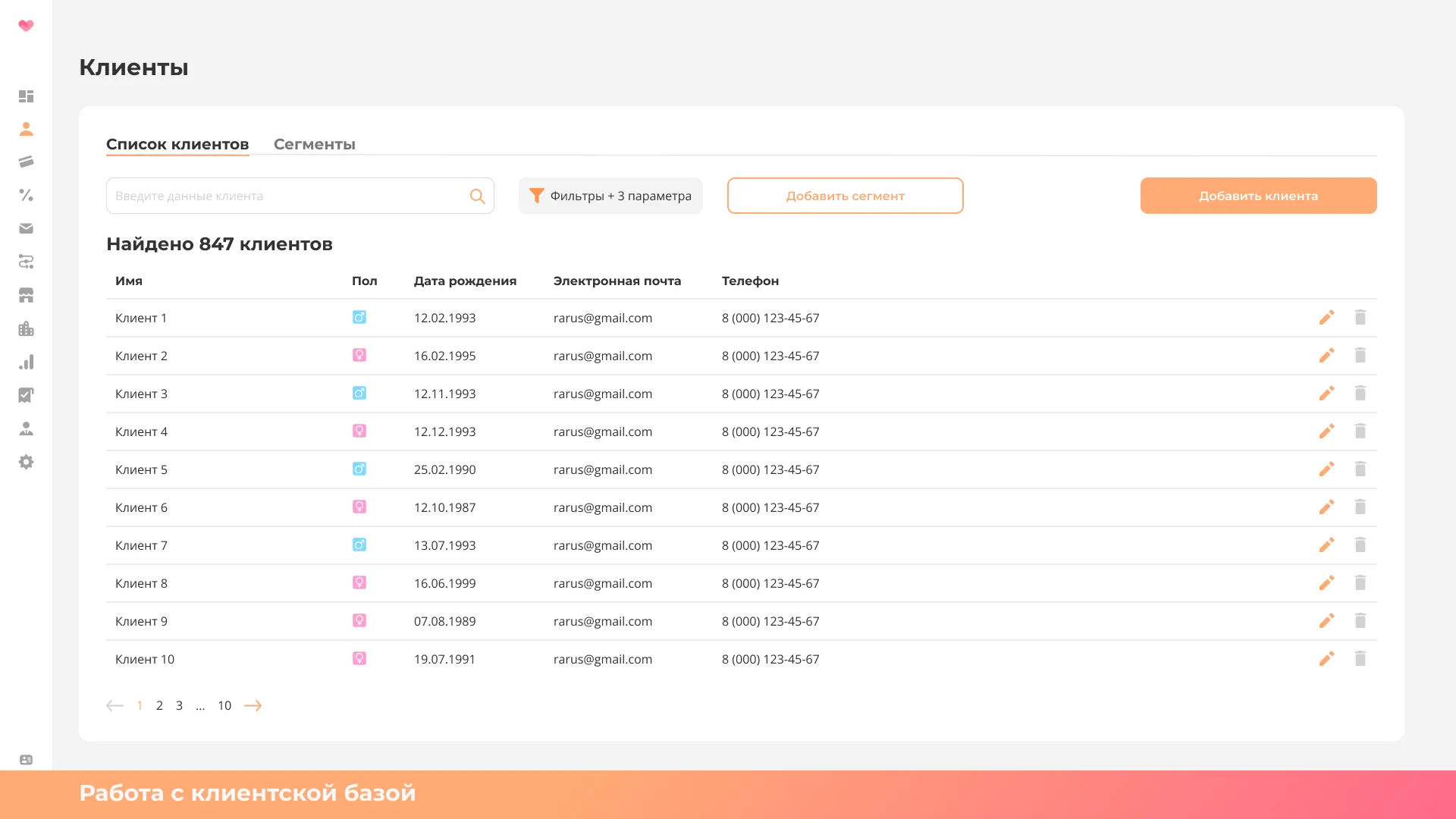The height and width of the screenshot is (819, 1456).
Task: Open the settings gear in sidebar
Action: click(26, 462)
